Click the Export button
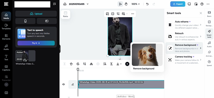 (178, 4)
